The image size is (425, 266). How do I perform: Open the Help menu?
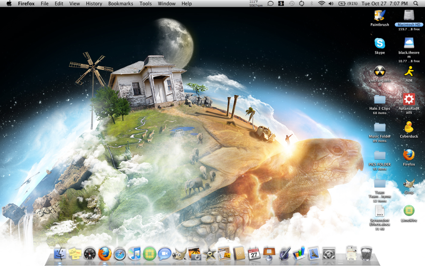pyautogui.click(x=186, y=3)
